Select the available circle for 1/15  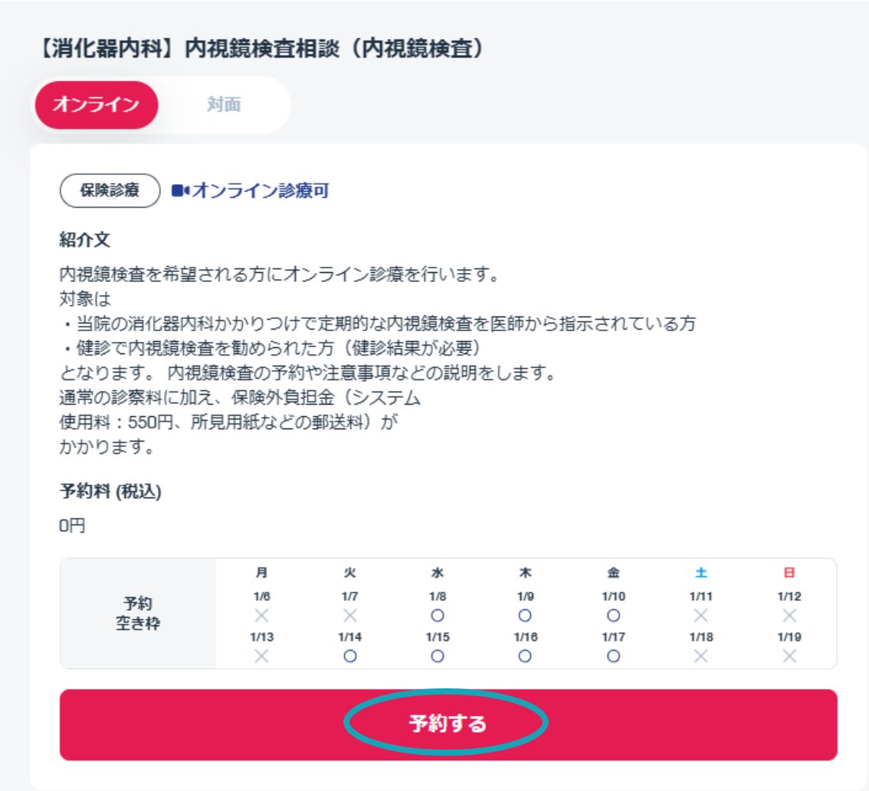tap(438, 656)
